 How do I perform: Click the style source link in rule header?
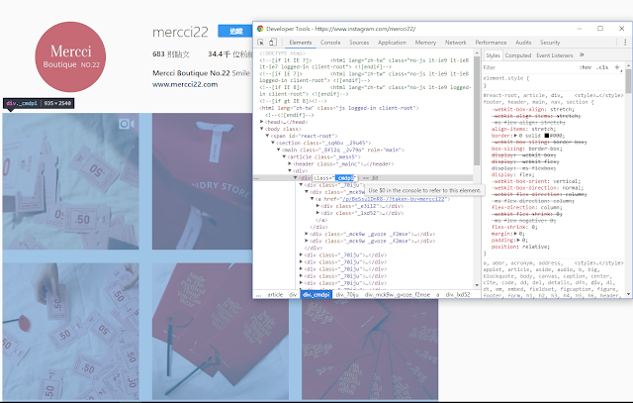coord(598,95)
